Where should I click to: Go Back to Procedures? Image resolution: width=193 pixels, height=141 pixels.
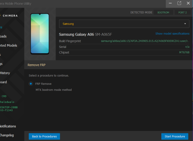(x=44, y=136)
